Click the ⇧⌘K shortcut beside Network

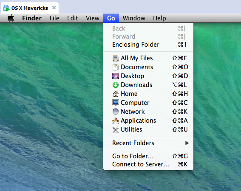click(180, 112)
